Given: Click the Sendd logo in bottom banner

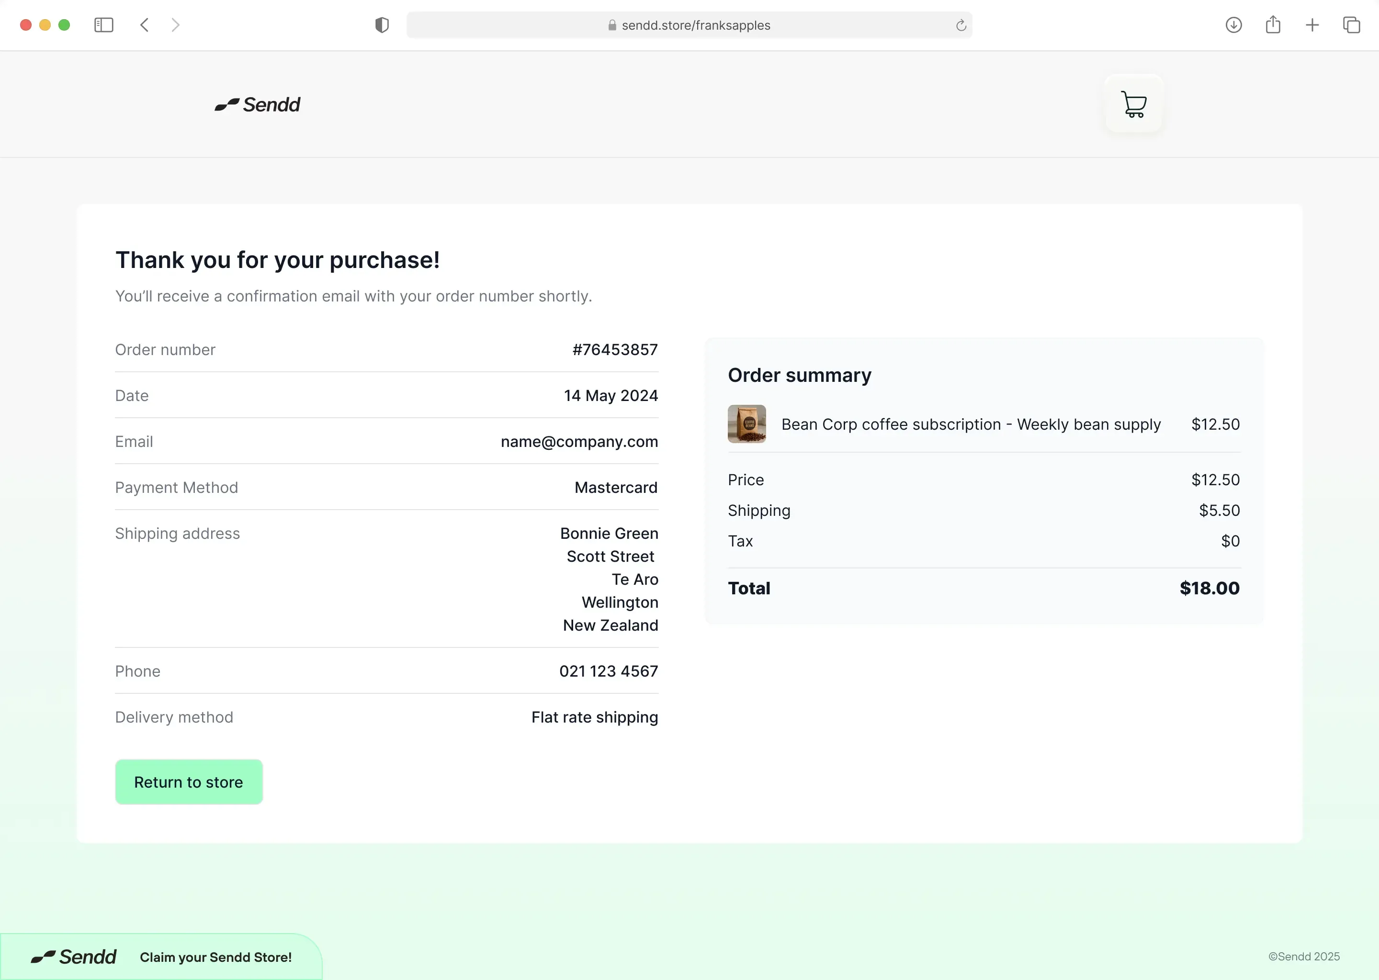Looking at the screenshot, I should [74, 957].
